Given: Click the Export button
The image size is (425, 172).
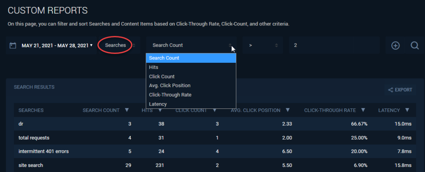Looking at the screenshot, I should point(400,90).
